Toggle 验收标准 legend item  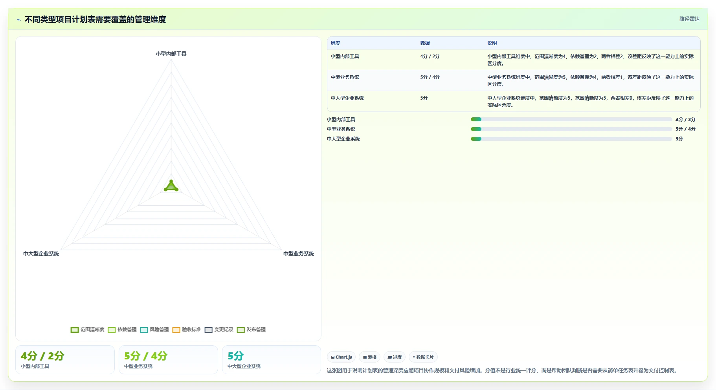coord(187,330)
